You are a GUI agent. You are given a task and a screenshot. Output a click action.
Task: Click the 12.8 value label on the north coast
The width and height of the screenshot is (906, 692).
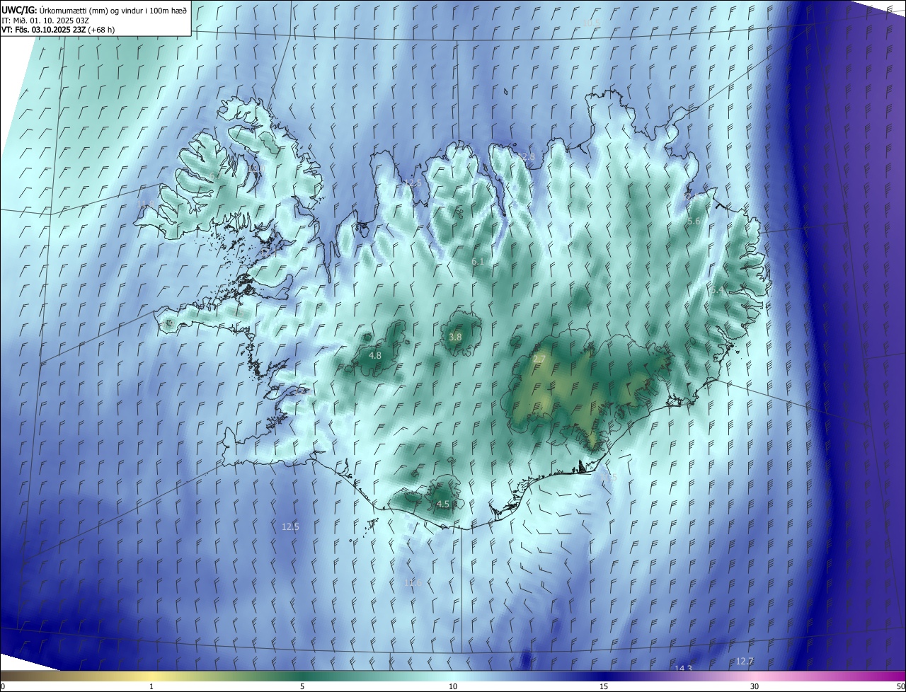526,156
